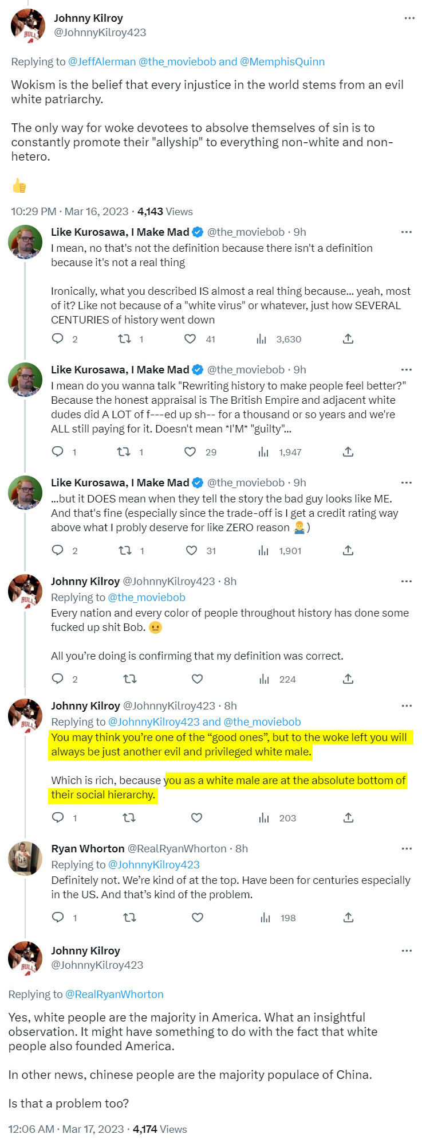Share the "Rewriting history" tweet
Viewport: 422px width, 1146px height.
(x=348, y=452)
